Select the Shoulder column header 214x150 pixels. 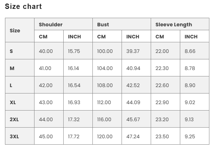(50, 25)
